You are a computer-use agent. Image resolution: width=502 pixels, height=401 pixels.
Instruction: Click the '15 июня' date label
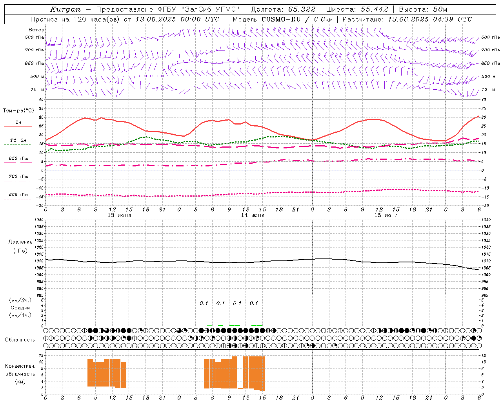click(386, 215)
